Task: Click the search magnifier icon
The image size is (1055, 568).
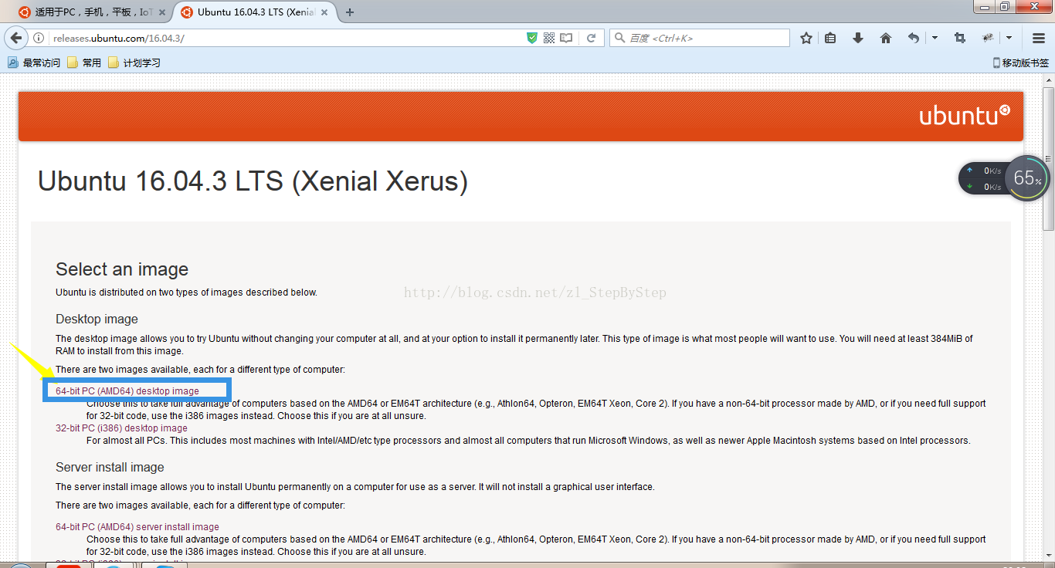Action: click(x=619, y=38)
